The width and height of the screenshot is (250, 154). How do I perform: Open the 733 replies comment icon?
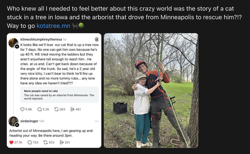coord(30,142)
